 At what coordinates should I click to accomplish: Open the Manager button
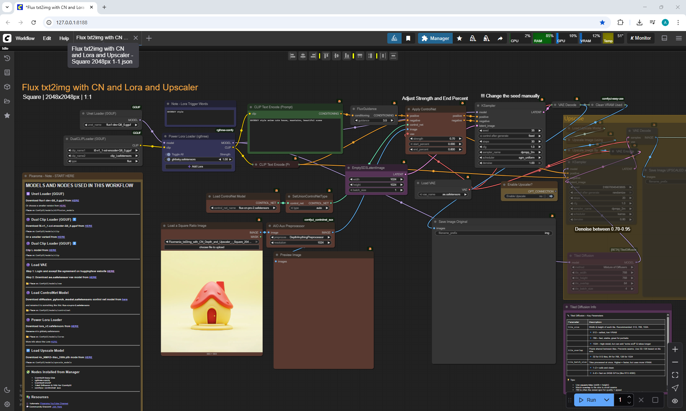(435, 38)
